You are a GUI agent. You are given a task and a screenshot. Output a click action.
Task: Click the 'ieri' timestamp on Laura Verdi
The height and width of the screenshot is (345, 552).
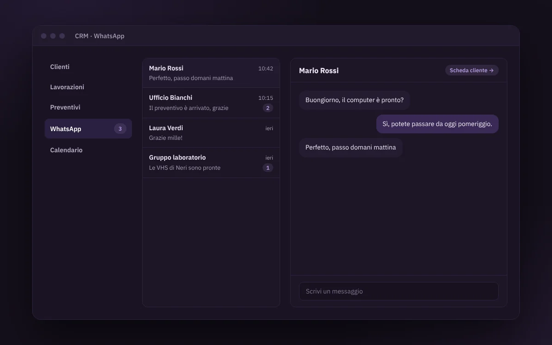coord(269,128)
